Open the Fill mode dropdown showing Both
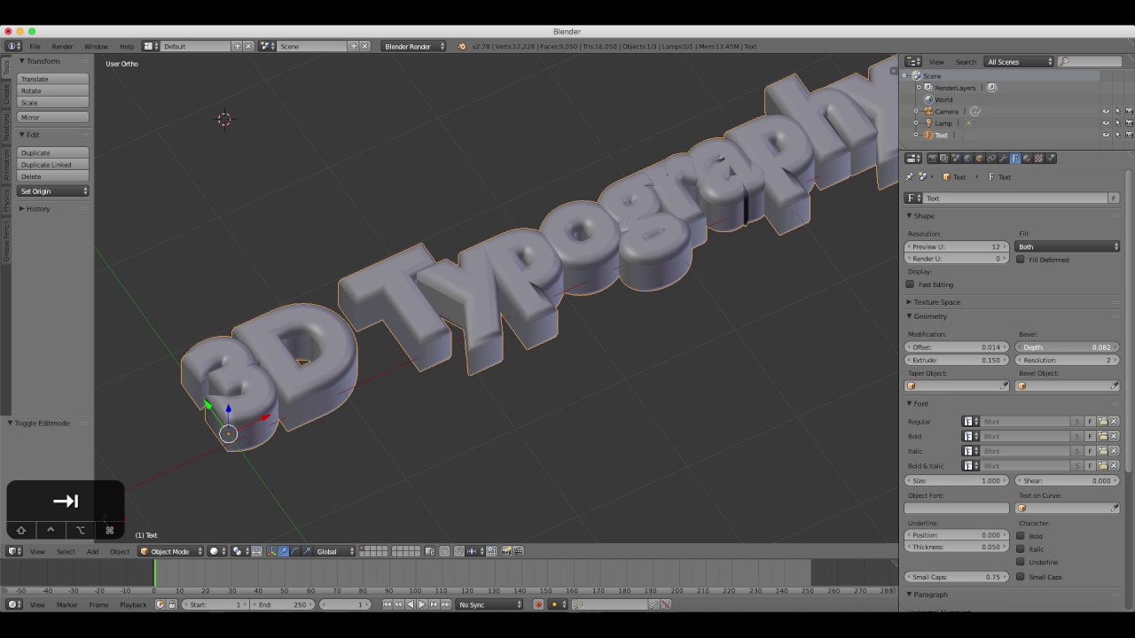The height and width of the screenshot is (638, 1135). click(x=1068, y=246)
